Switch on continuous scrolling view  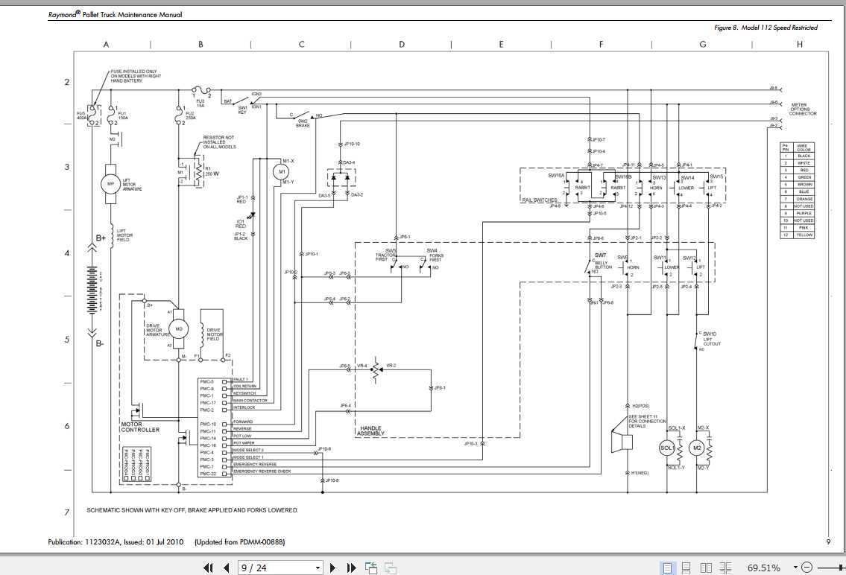(687, 568)
